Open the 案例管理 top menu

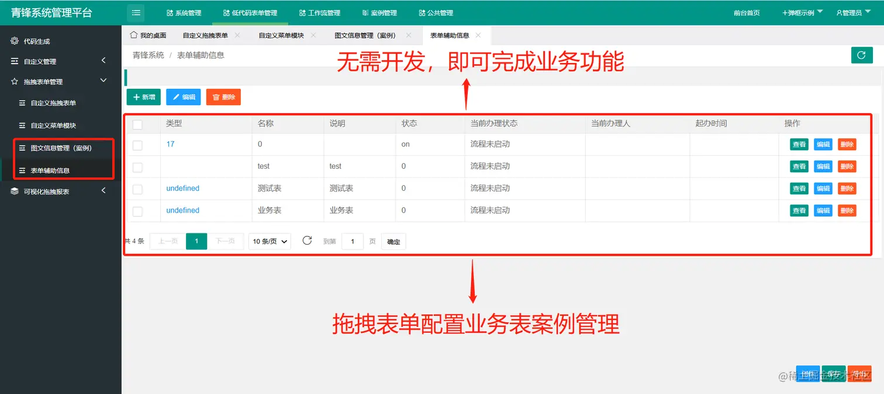tap(379, 12)
